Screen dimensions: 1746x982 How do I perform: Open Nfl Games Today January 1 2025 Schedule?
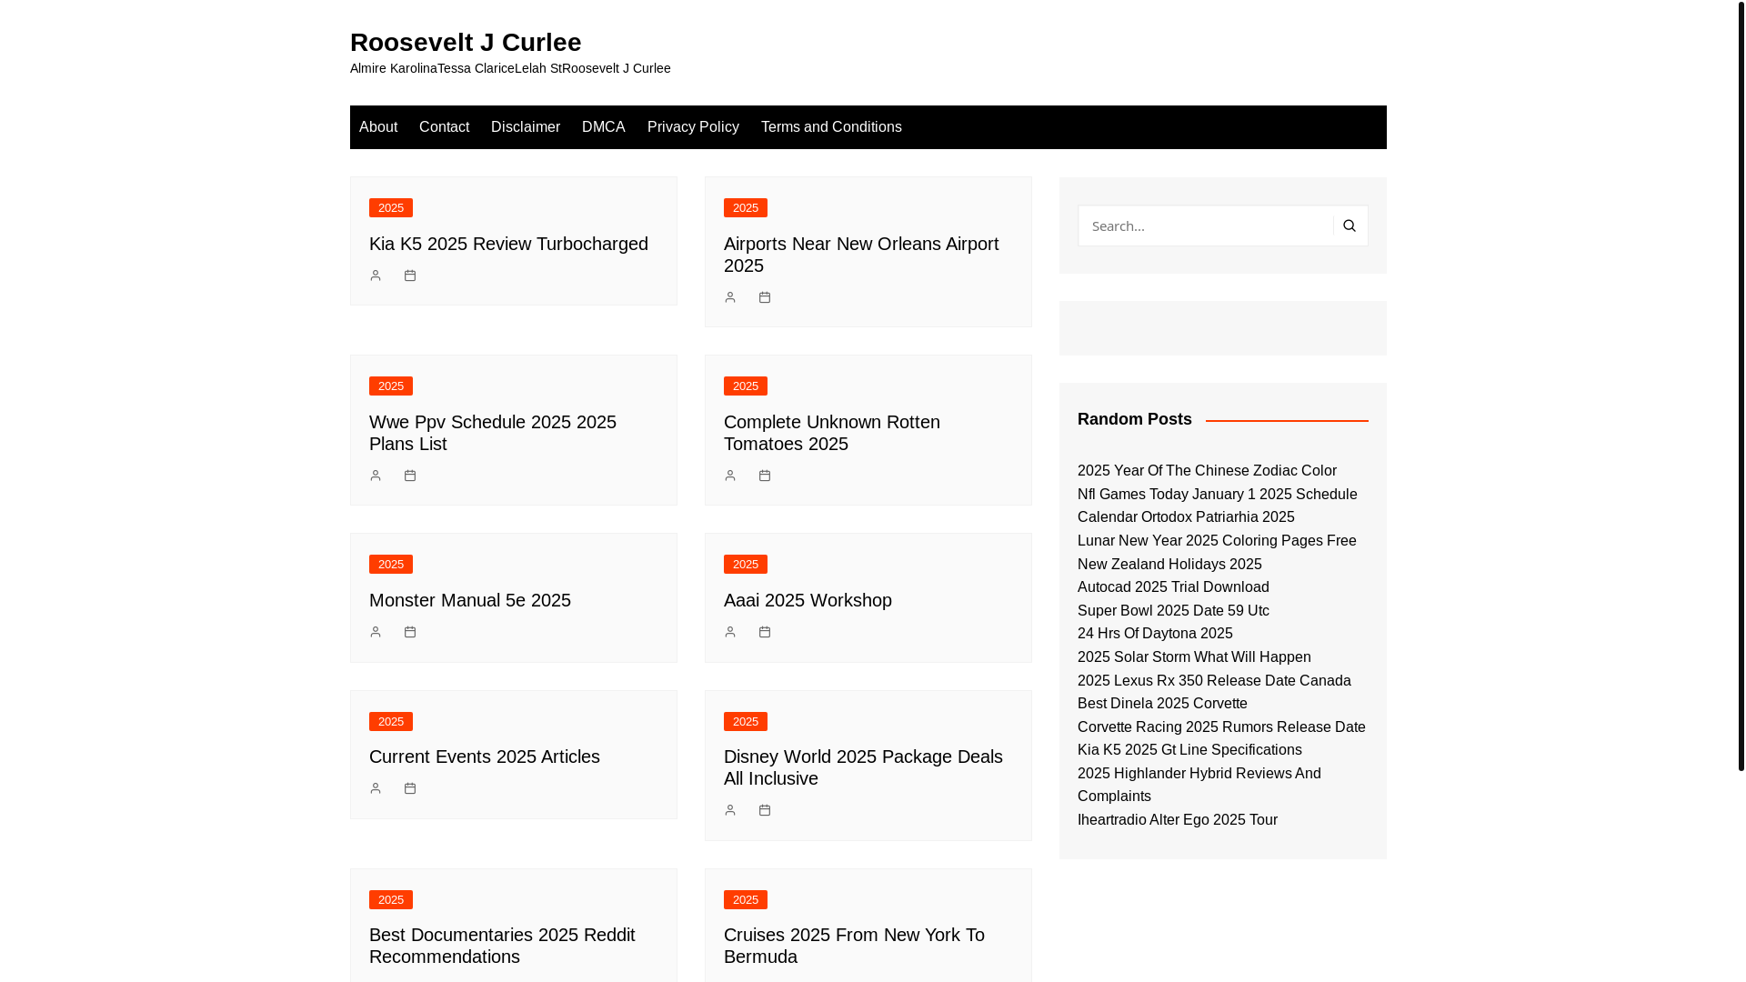point(1218,495)
